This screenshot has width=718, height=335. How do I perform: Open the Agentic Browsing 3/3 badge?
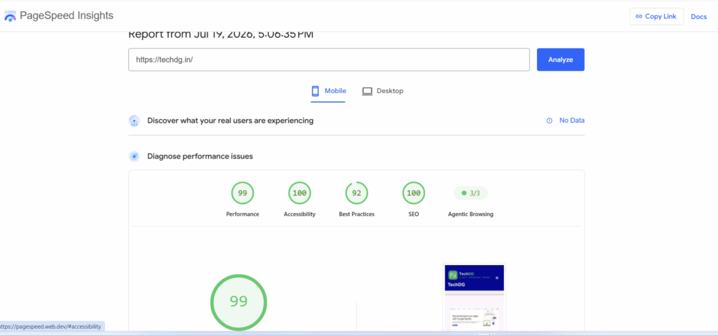pyautogui.click(x=470, y=193)
